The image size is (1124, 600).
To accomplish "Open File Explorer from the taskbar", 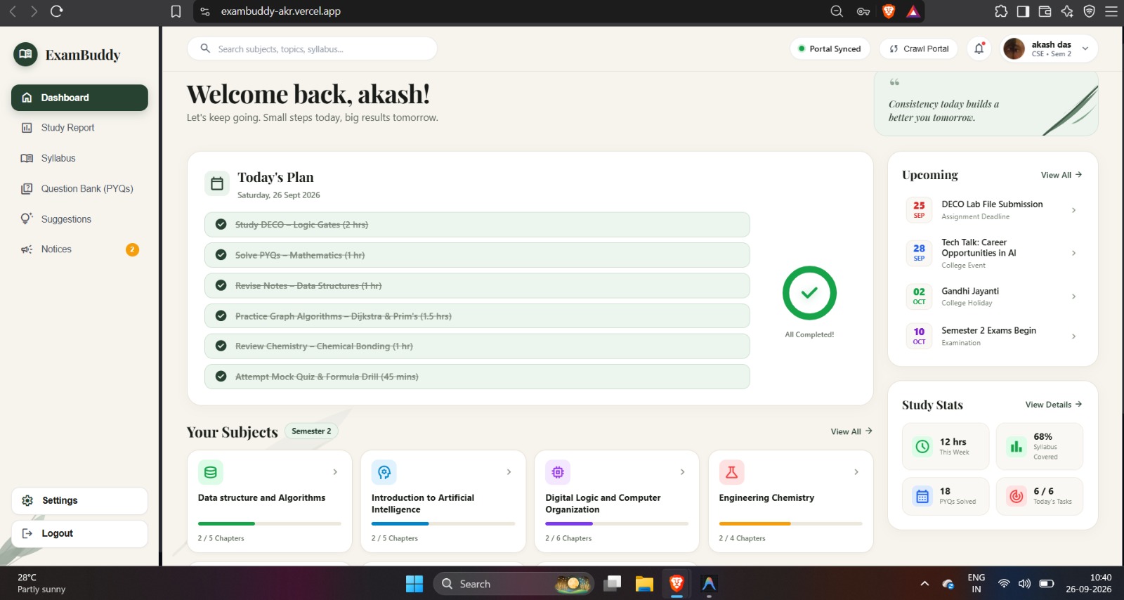I will pos(644,584).
